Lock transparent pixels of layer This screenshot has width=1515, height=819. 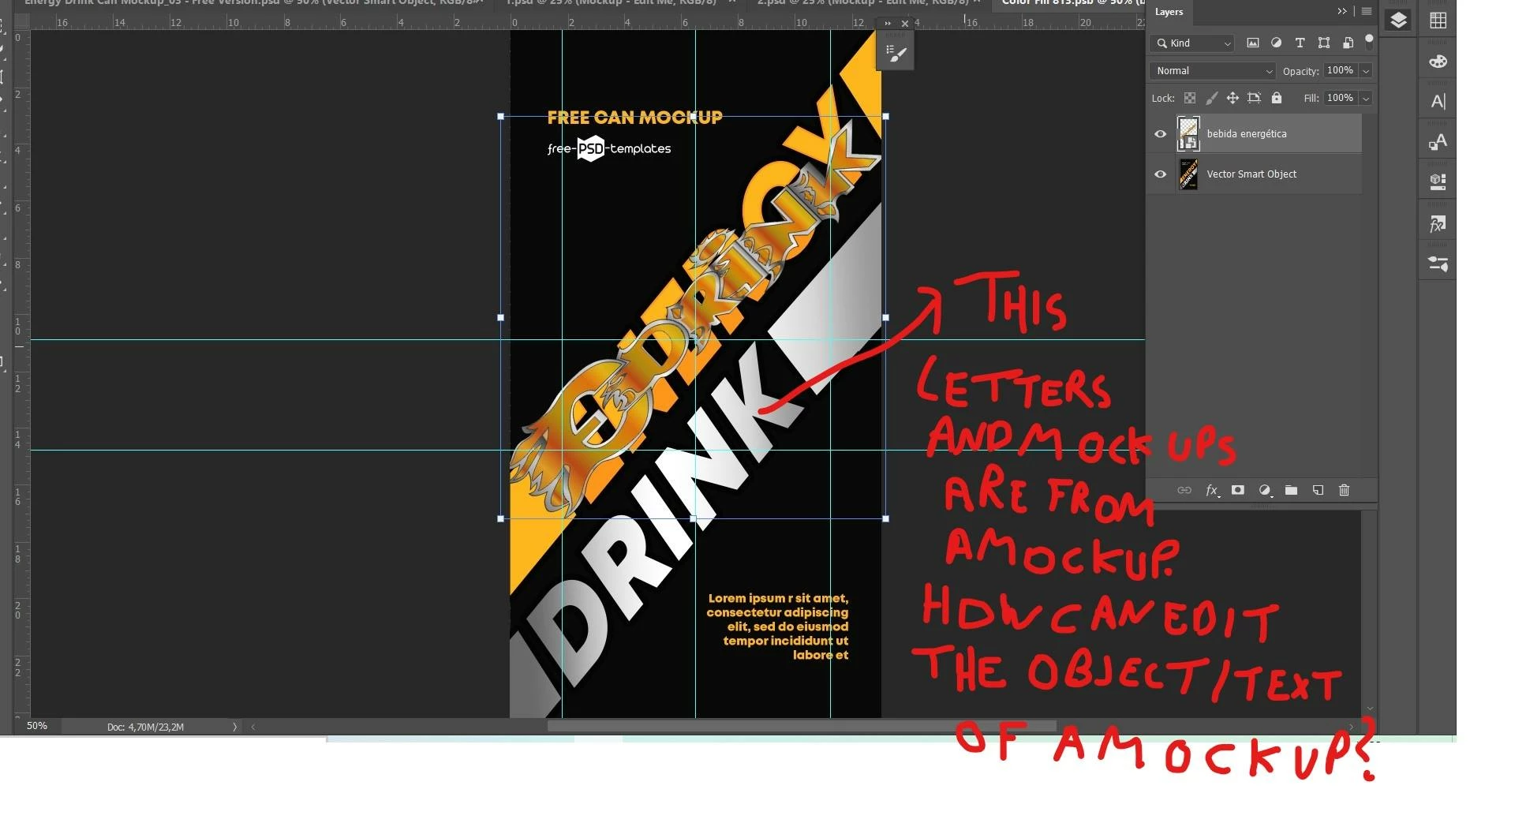point(1190,98)
